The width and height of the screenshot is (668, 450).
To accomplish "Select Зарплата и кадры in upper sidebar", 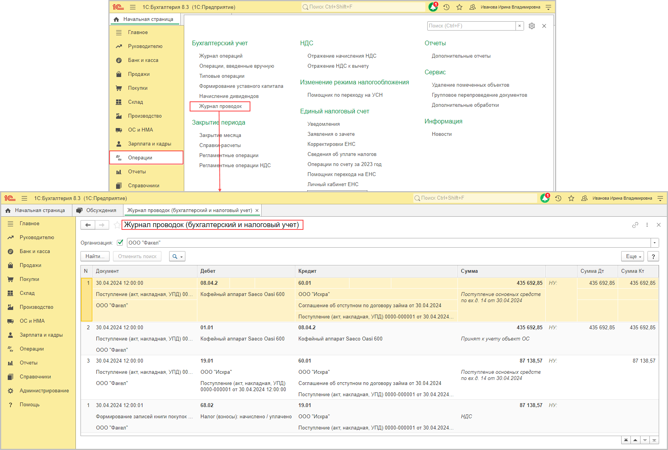I will coord(146,144).
